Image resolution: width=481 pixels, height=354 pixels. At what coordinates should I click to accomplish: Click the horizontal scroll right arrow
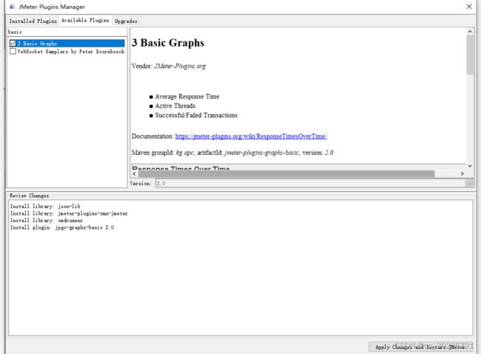(x=462, y=174)
